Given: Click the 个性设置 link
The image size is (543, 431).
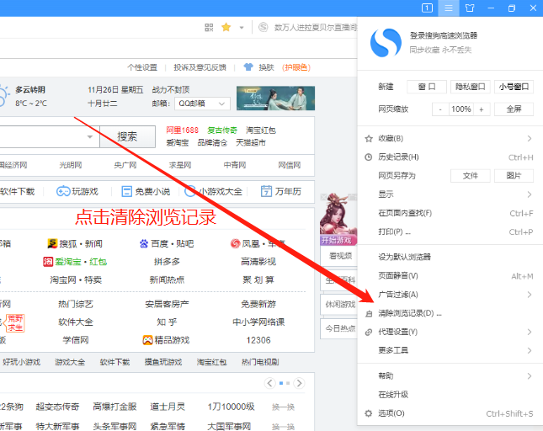Looking at the screenshot, I should click(142, 67).
